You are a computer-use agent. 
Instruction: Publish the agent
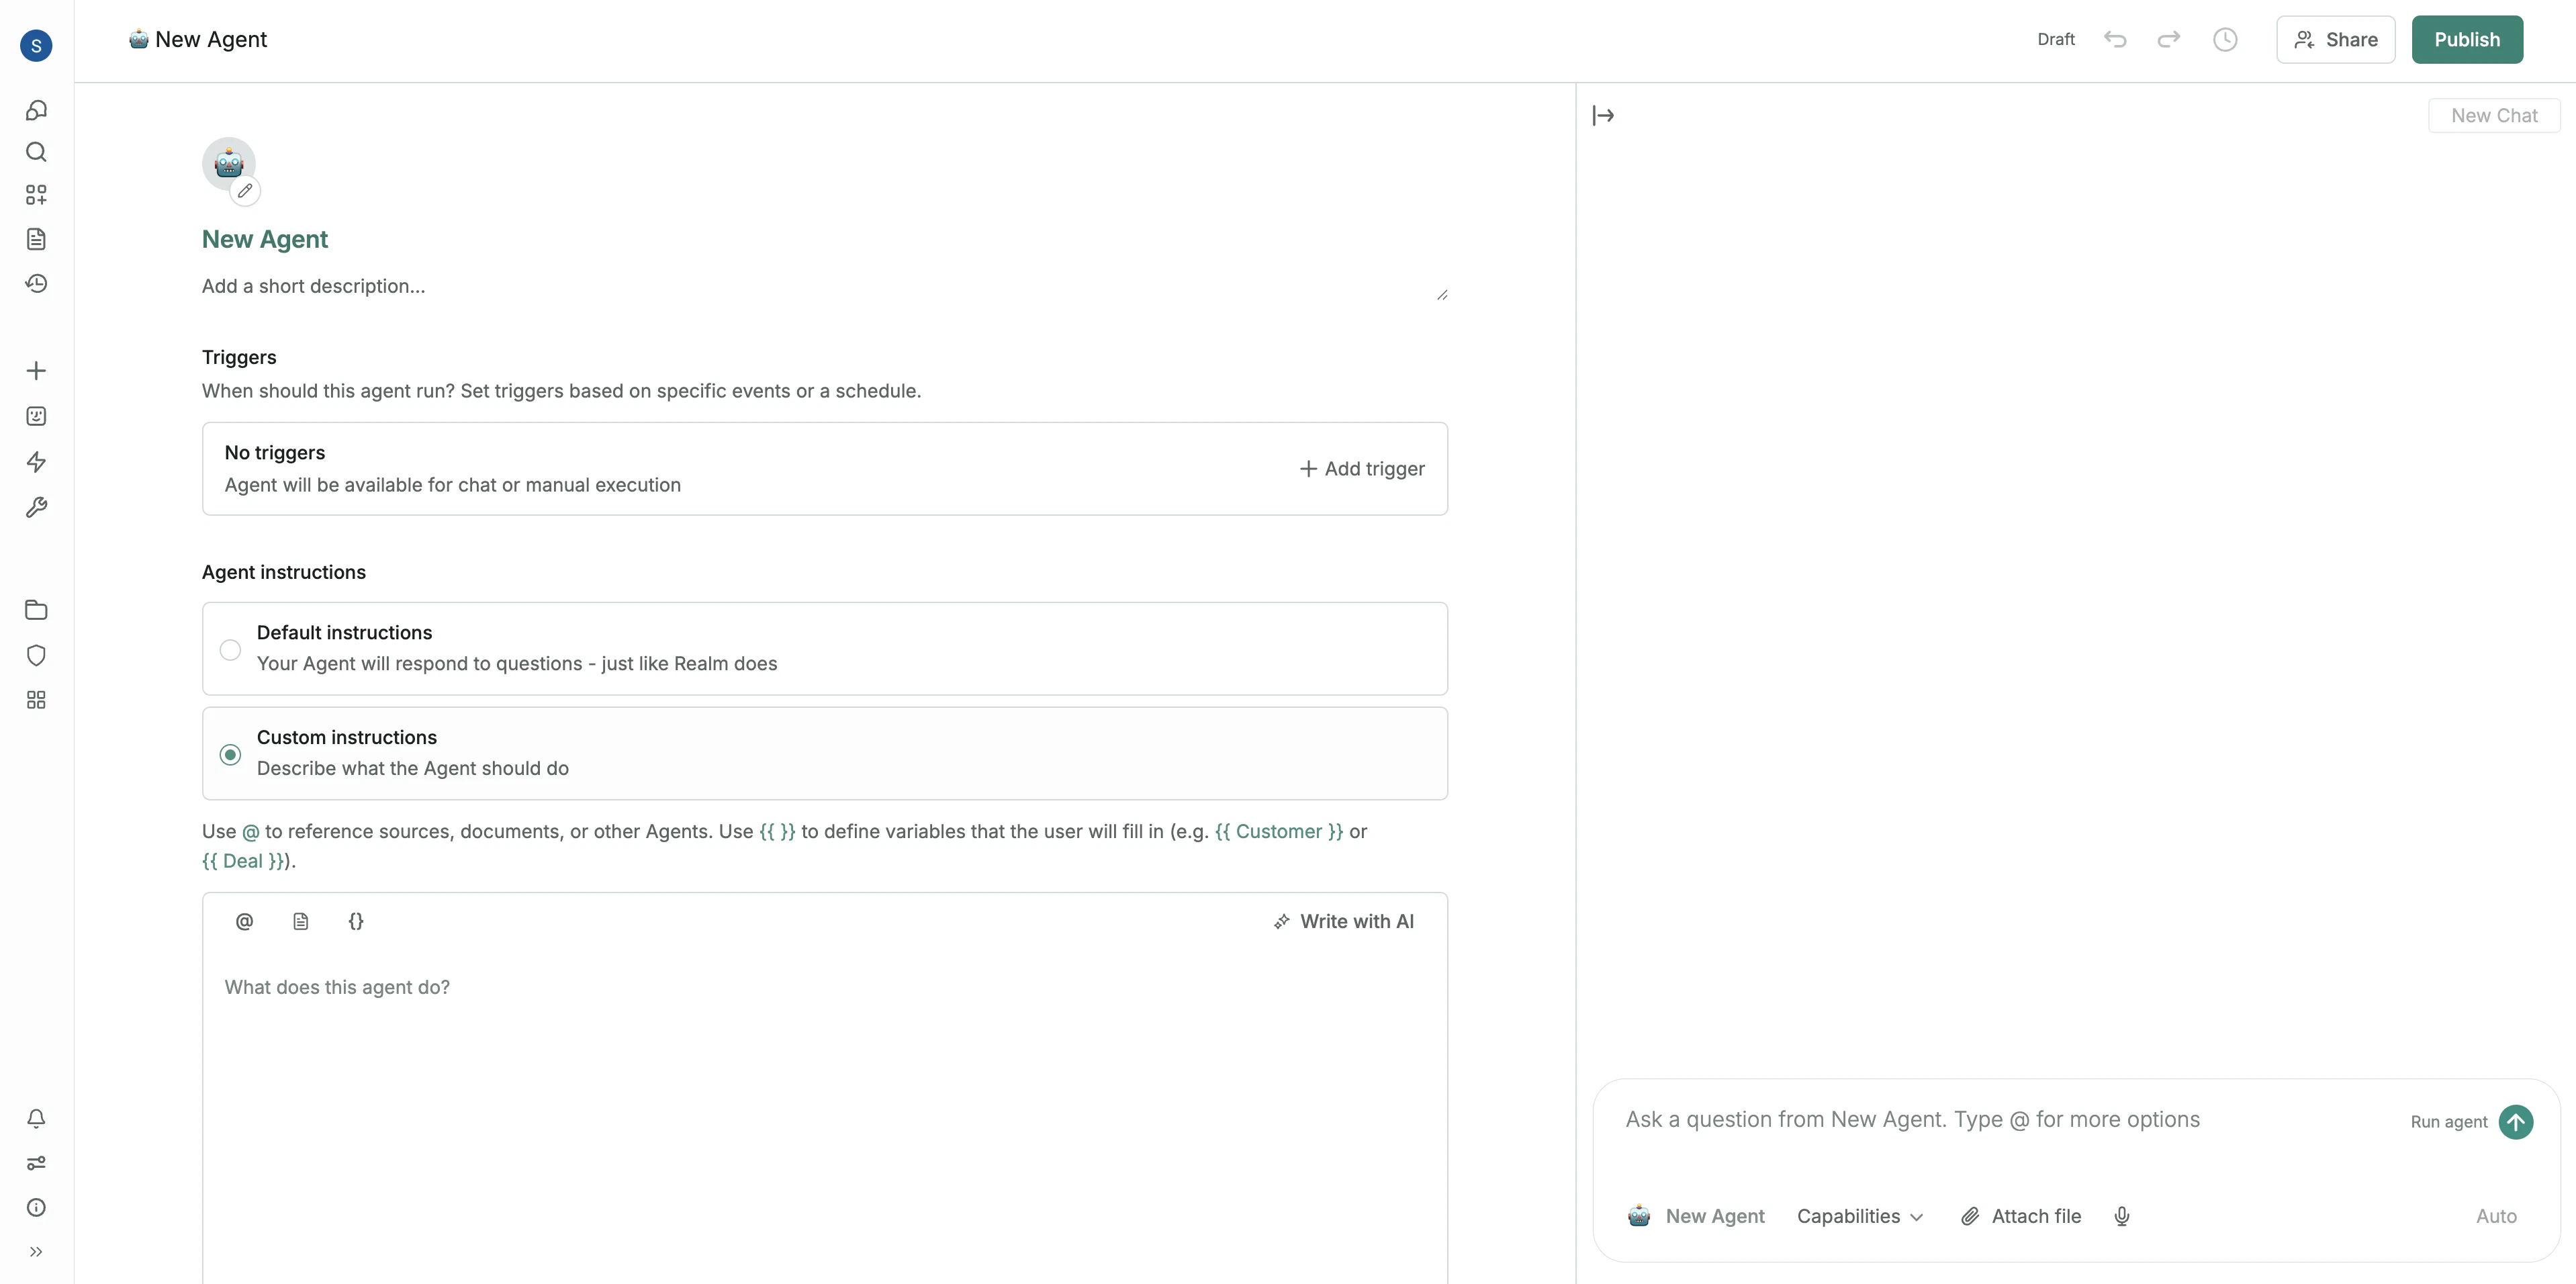tap(2467, 39)
